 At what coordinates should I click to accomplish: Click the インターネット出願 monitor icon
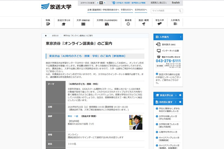(159, 51)
